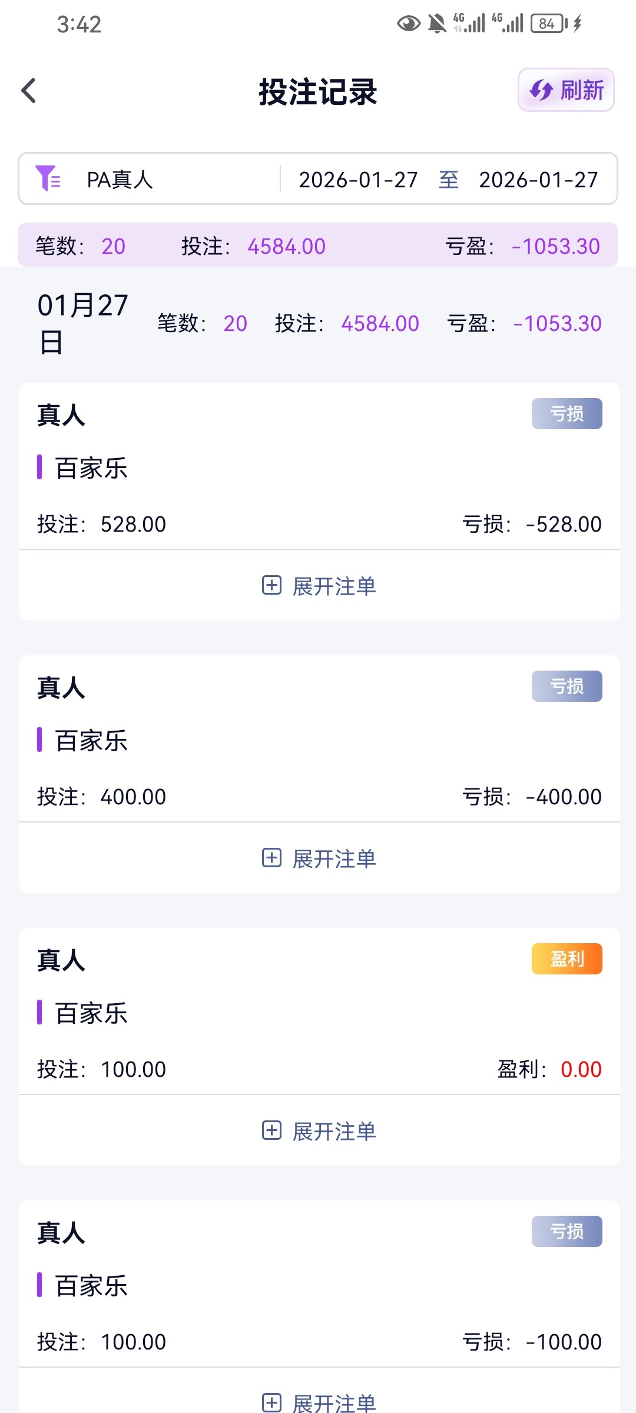The image size is (636, 1413).
Task: Tap the eye icon in status bar
Action: [408, 24]
